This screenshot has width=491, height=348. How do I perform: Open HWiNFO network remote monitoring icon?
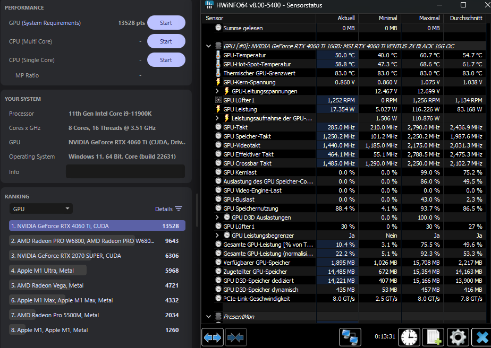pyautogui.click(x=350, y=337)
